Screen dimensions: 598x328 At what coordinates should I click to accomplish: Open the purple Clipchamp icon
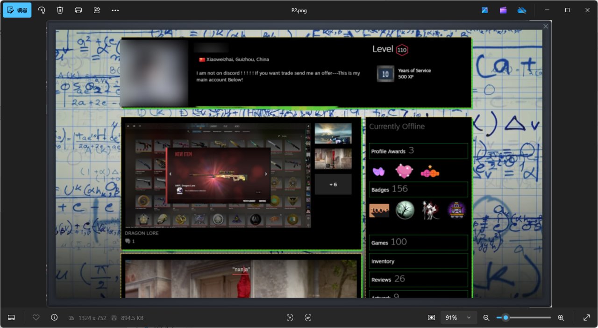click(x=503, y=10)
